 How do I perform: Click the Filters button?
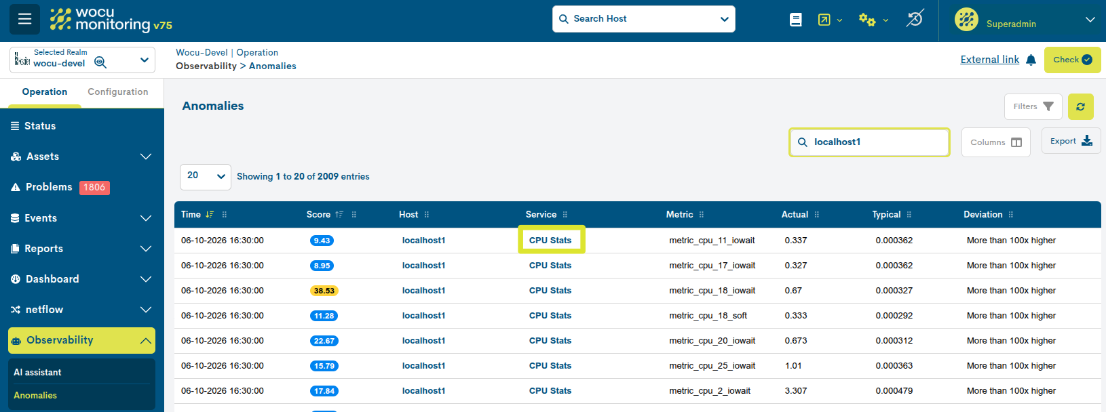click(x=1033, y=106)
